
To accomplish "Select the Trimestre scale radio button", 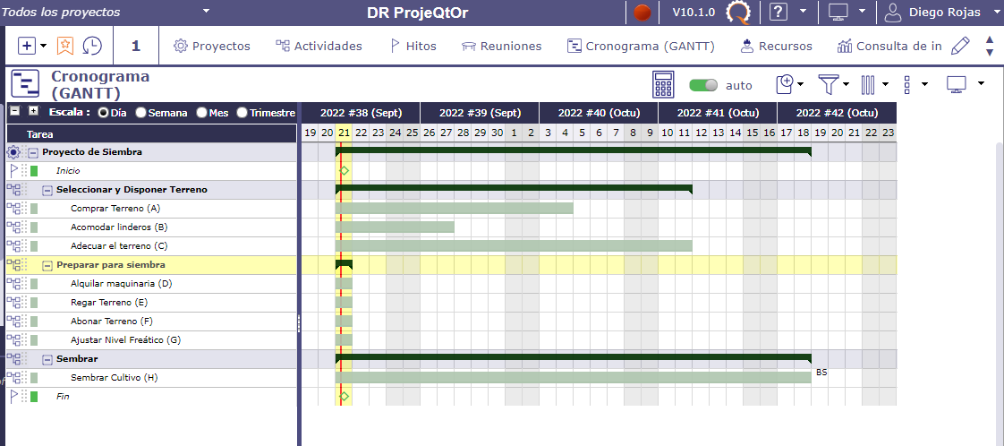I will click(x=242, y=113).
